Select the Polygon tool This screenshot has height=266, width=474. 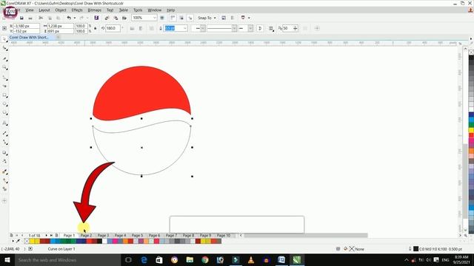click(4, 113)
